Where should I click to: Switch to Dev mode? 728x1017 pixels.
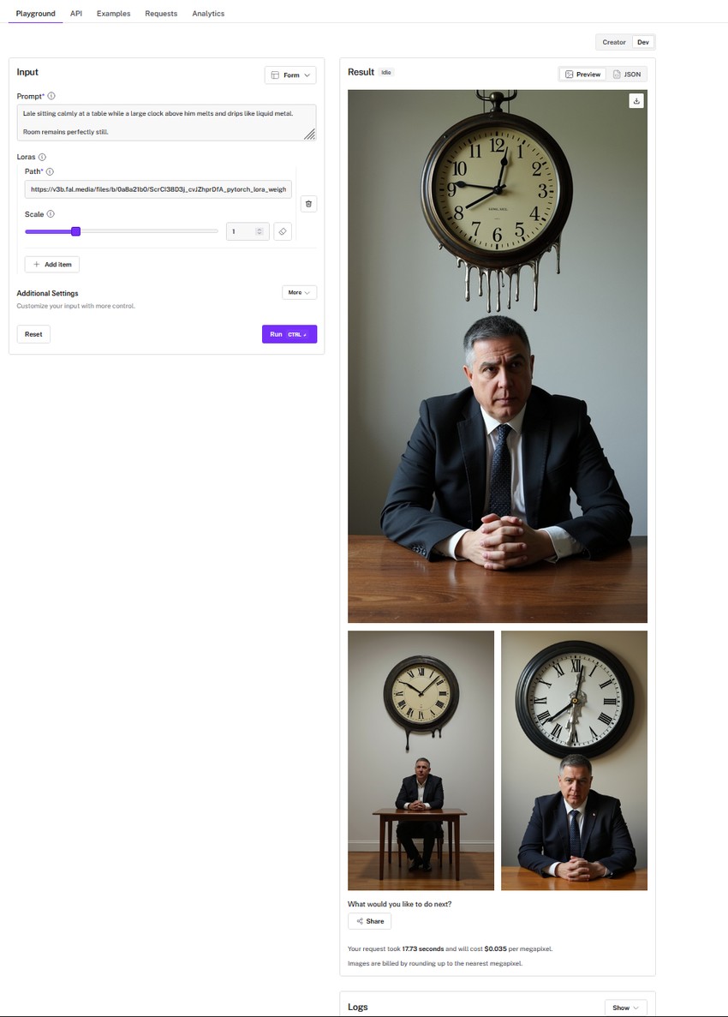tap(643, 42)
